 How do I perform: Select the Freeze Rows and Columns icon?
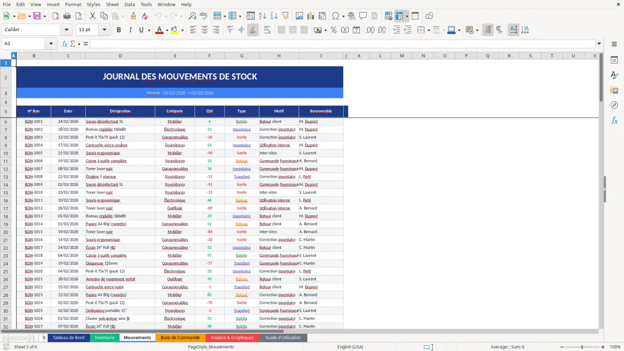[400, 16]
